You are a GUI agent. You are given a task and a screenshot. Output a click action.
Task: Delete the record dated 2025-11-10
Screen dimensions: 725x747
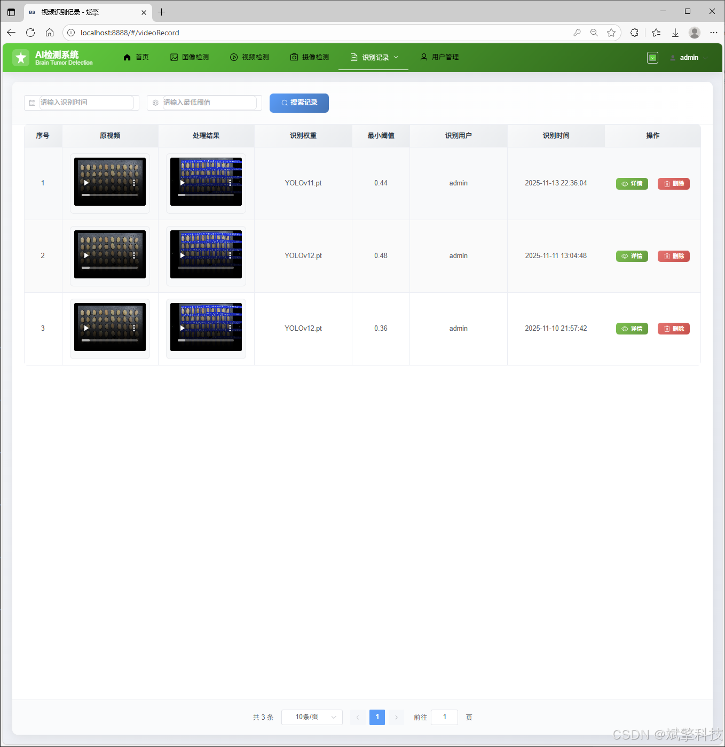tap(674, 329)
